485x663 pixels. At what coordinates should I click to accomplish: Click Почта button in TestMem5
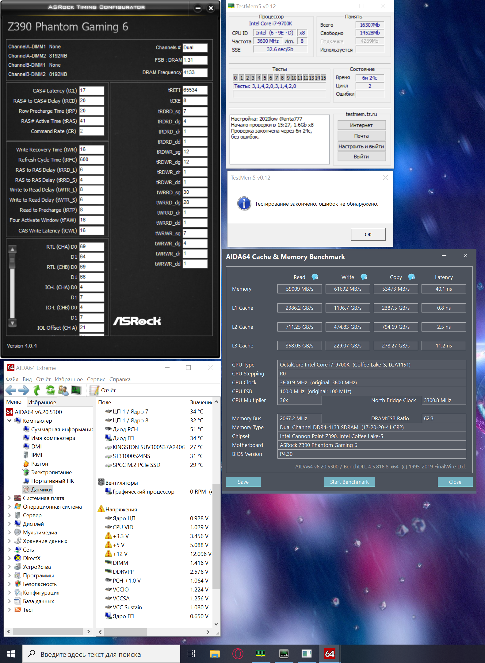(361, 136)
